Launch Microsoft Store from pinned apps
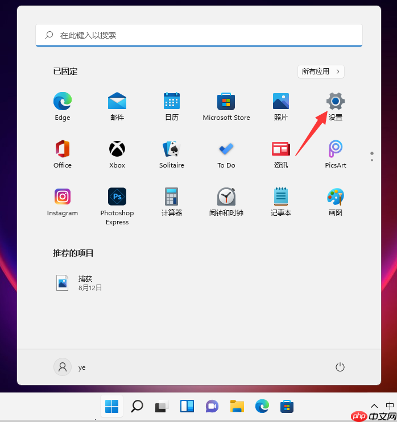Viewport: 397px width, 422px height. tap(226, 107)
